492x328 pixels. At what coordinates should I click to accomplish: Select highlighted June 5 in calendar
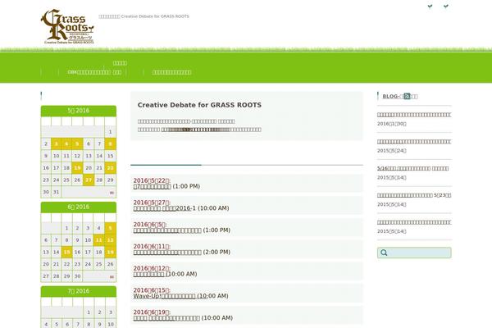(x=110, y=228)
